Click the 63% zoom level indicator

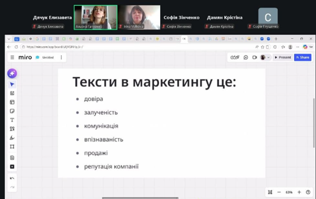[x=289, y=192]
